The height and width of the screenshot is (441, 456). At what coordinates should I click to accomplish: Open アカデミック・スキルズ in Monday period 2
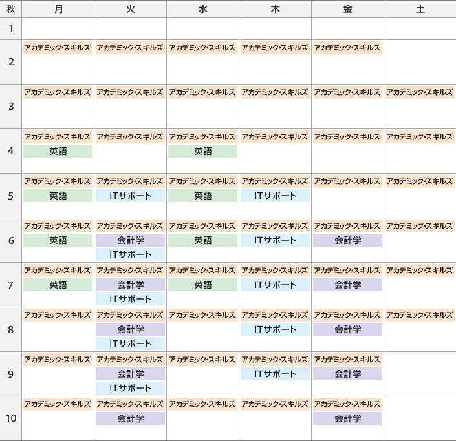click(58, 48)
